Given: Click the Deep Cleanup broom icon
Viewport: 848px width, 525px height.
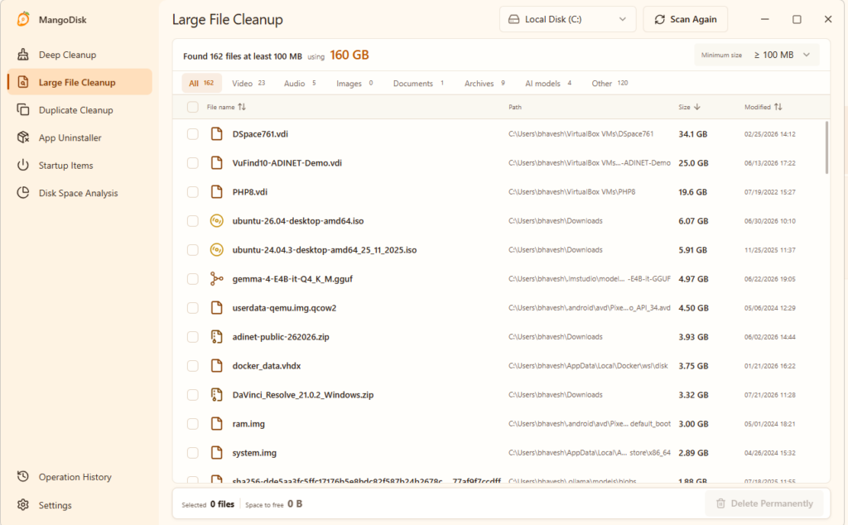Looking at the screenshot, I should click(x=22, y=54).
